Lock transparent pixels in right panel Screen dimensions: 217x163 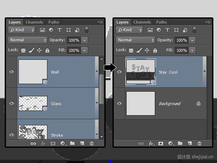(131, 50)
